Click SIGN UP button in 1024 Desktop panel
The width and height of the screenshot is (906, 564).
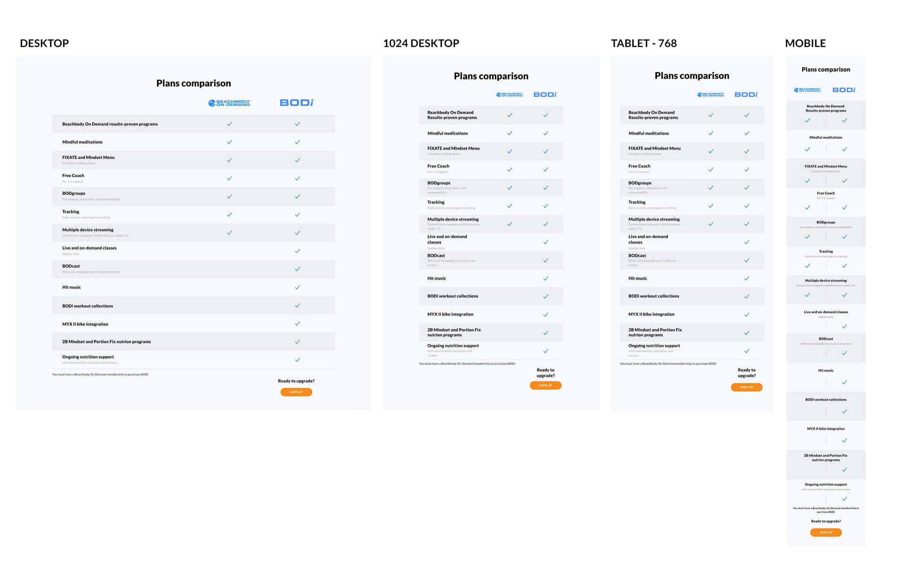[545, 385]
